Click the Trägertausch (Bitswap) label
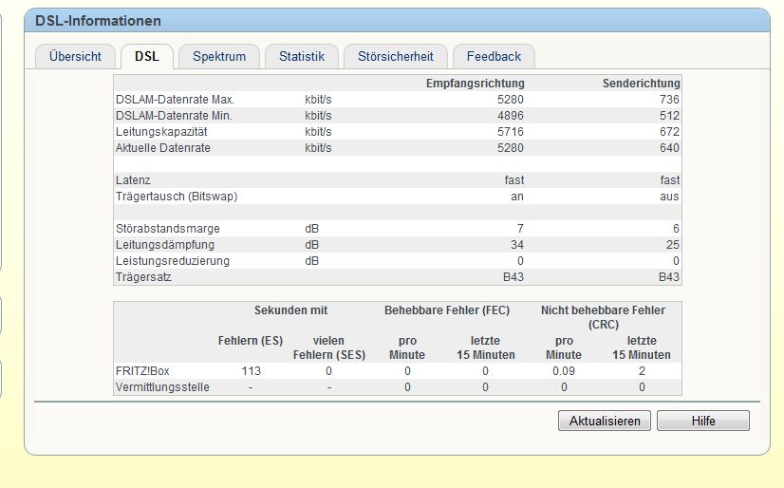This screenshot has height=488, width=784. click(x=177, y=197)
